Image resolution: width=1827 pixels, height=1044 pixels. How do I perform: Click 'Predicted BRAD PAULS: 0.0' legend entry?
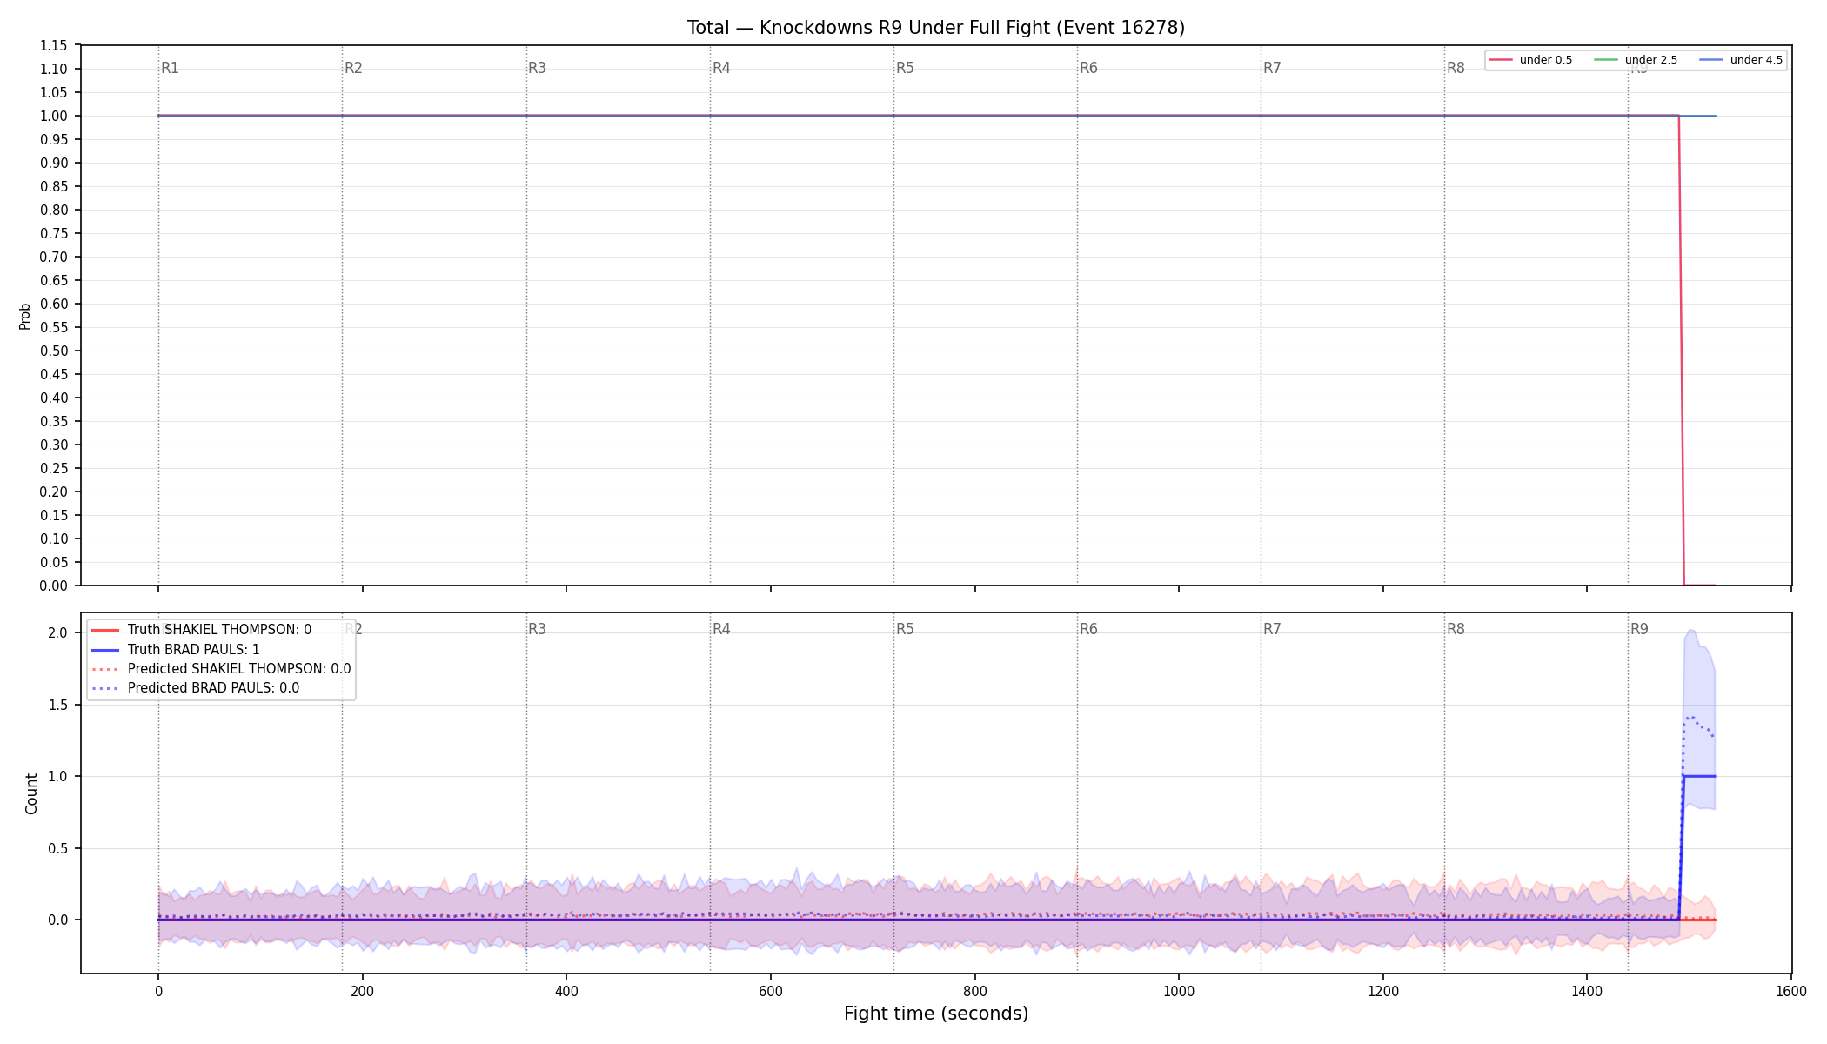click(196, 688)
